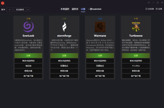Viewport: 164px width, 108px height.
Task: Switch to the 本地插件 tab
Action: (x=65, y=9)
